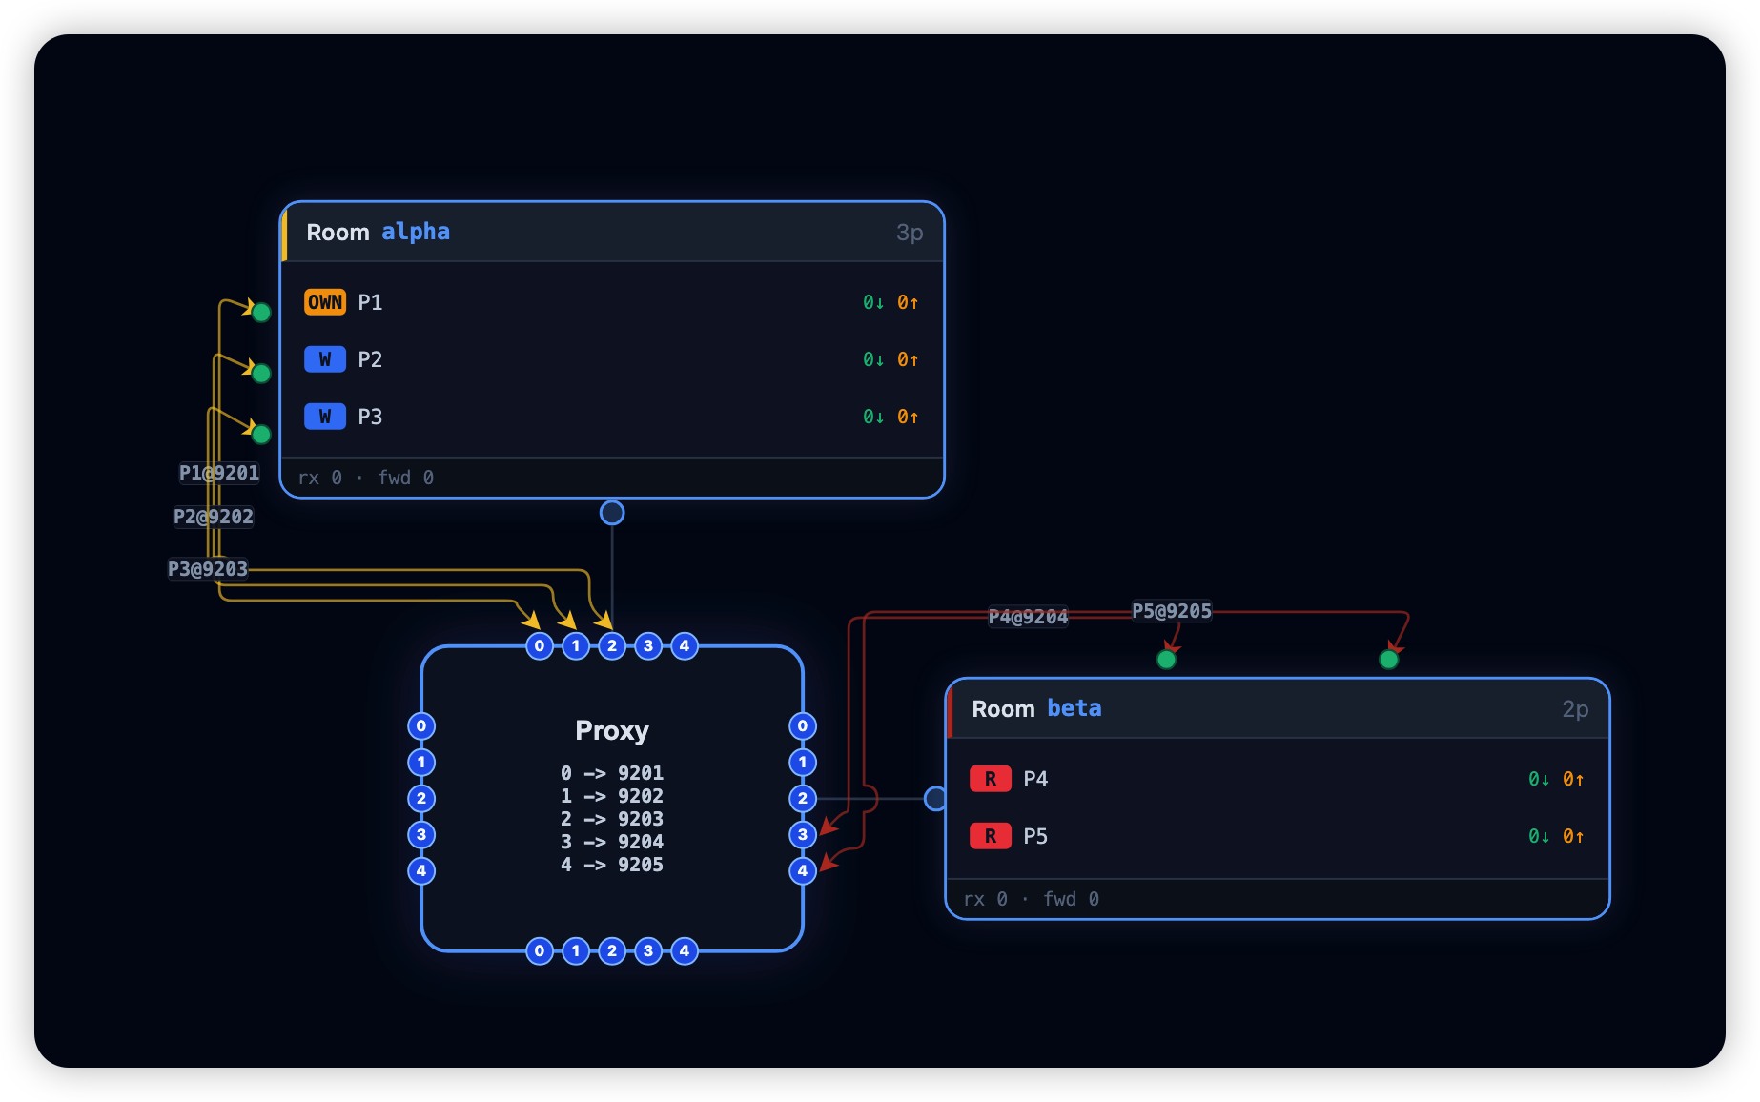The image size is (1760, 1102).
Task: Select the P1@9201 edge label
Action: [x=219, y=473]
